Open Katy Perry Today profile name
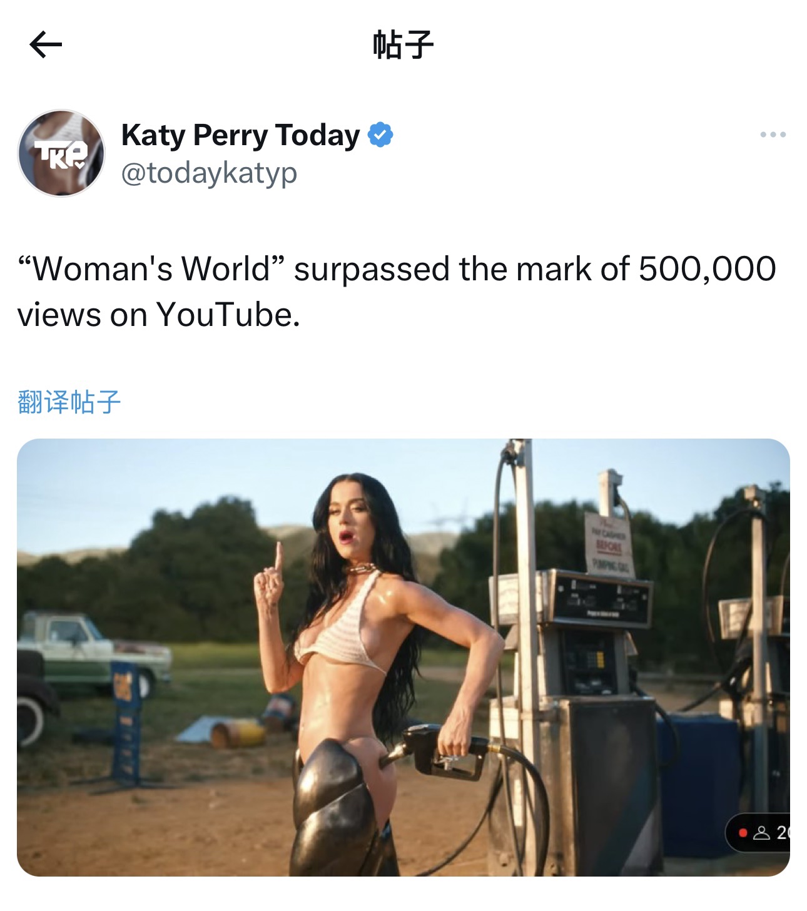This screenshot has width=807, height=911. (240, 135)
